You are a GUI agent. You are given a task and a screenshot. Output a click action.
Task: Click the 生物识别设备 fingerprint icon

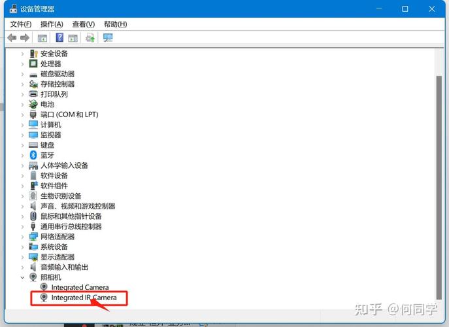point(33,196)
